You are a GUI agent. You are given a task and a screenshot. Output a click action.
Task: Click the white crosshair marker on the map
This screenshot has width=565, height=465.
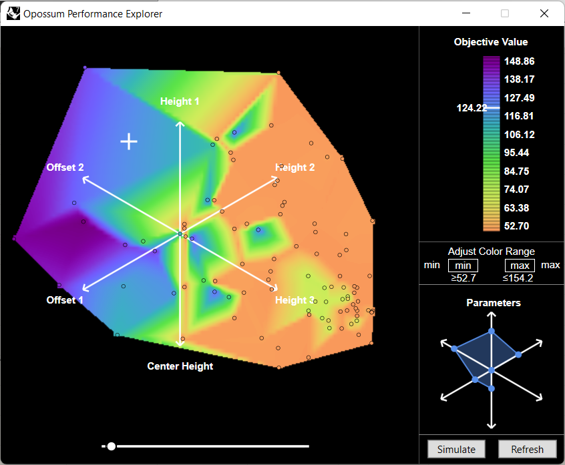(129, 141)
